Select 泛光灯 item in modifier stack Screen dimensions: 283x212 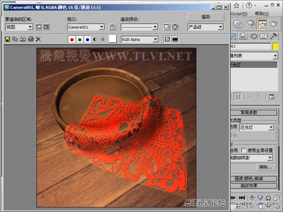pos(254,65)
